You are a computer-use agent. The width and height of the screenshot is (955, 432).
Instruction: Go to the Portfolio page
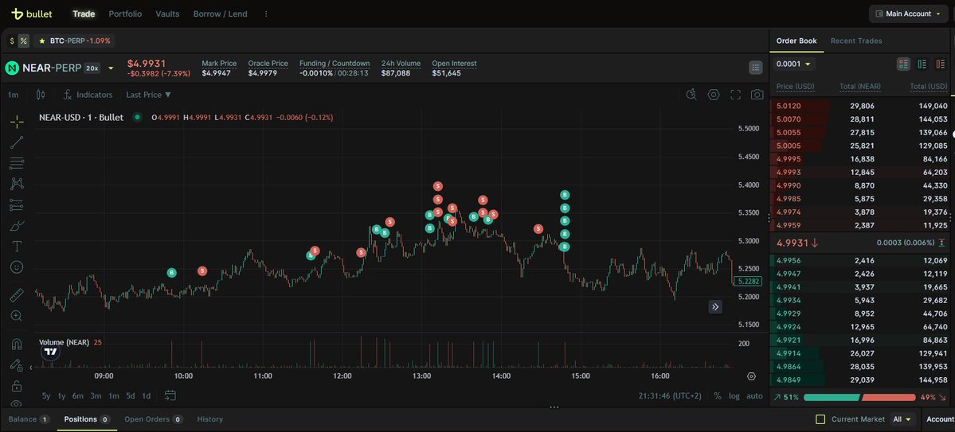(x=125, y=14)
